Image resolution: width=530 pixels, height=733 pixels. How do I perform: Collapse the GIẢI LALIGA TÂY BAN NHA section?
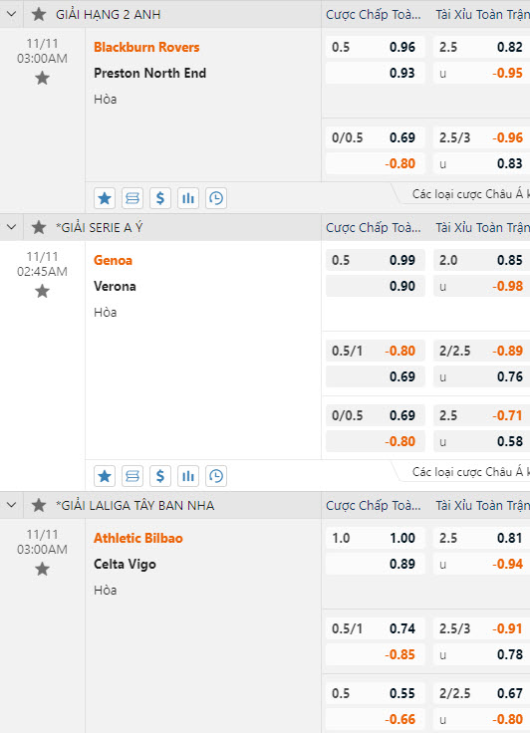[11, 505]
